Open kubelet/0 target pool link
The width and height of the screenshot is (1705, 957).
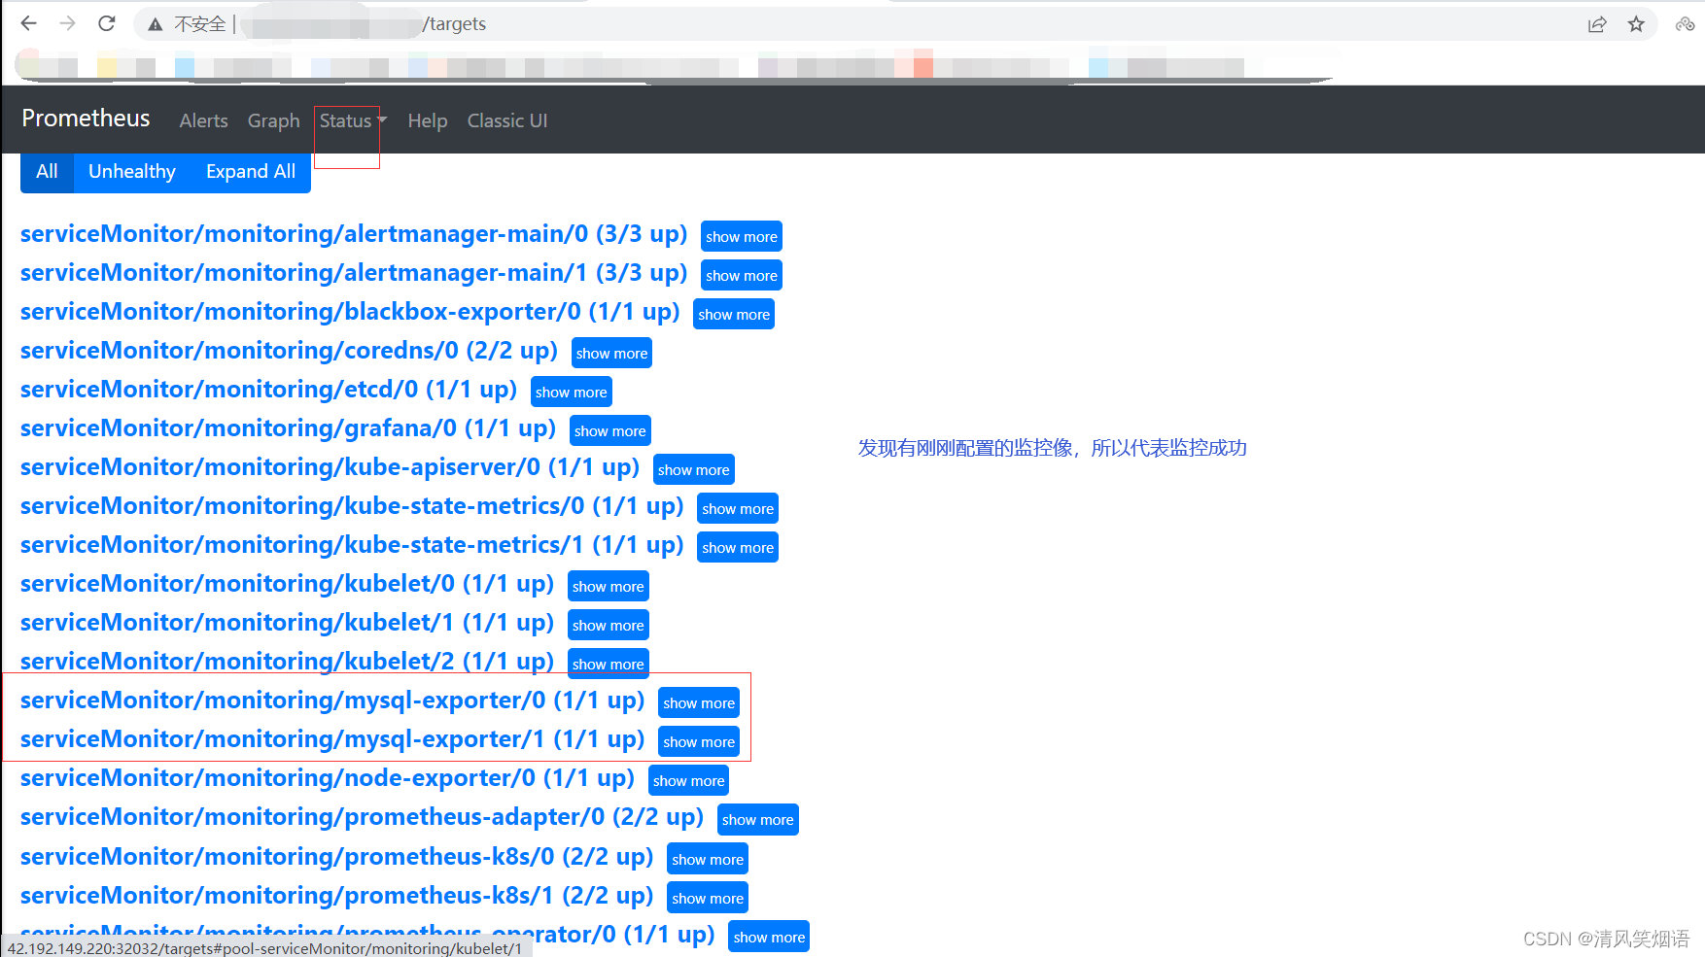tap(287, 584)
